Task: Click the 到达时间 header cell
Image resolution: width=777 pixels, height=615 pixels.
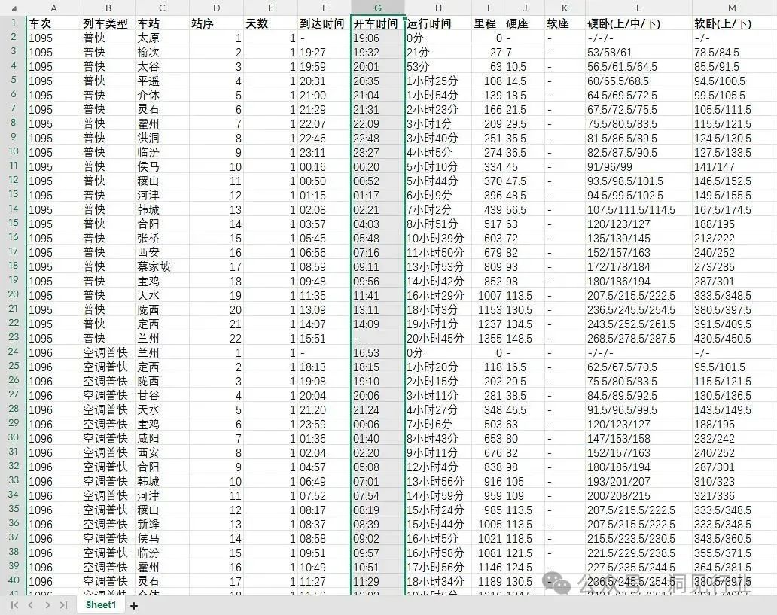Action: [325, 24]
